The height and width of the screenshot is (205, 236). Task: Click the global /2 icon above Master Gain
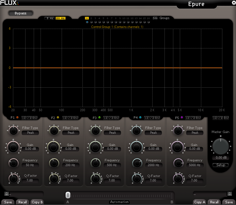220,118
